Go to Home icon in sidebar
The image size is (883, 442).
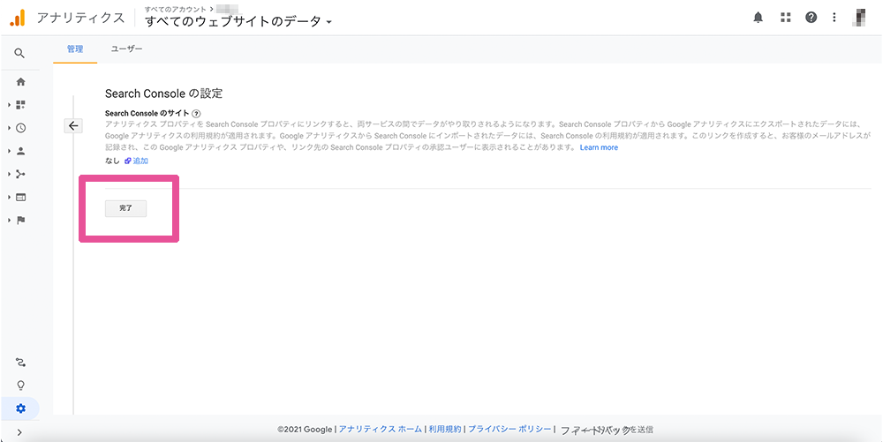click(21, 82)
